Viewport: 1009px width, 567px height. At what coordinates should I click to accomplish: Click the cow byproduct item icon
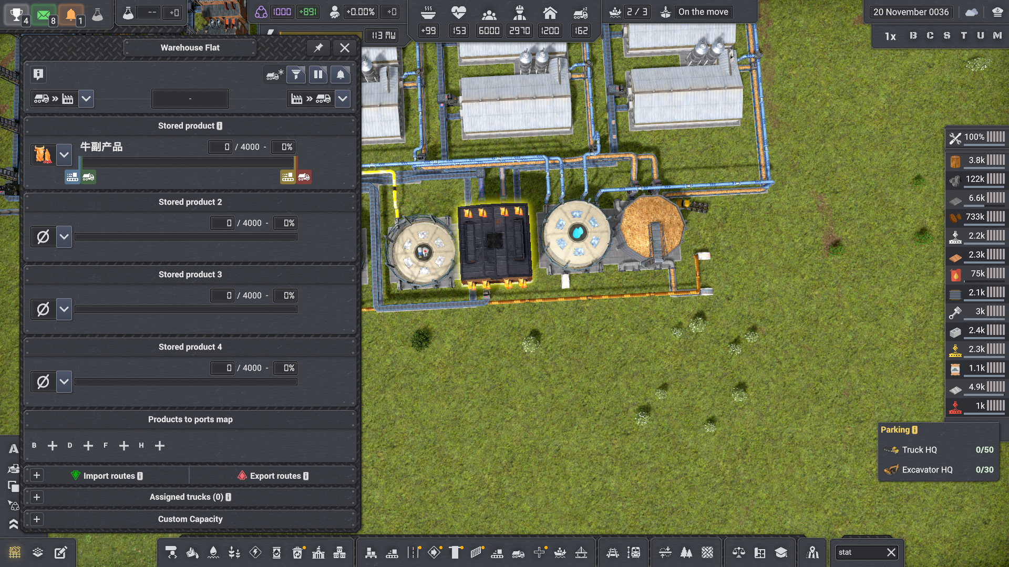coord(43,155)
